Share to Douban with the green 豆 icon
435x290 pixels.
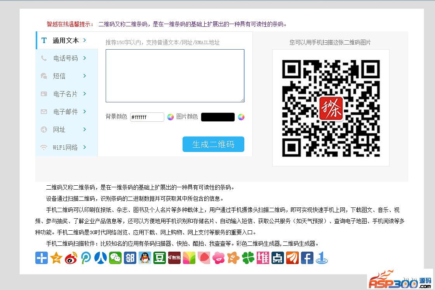pos(160,258)
